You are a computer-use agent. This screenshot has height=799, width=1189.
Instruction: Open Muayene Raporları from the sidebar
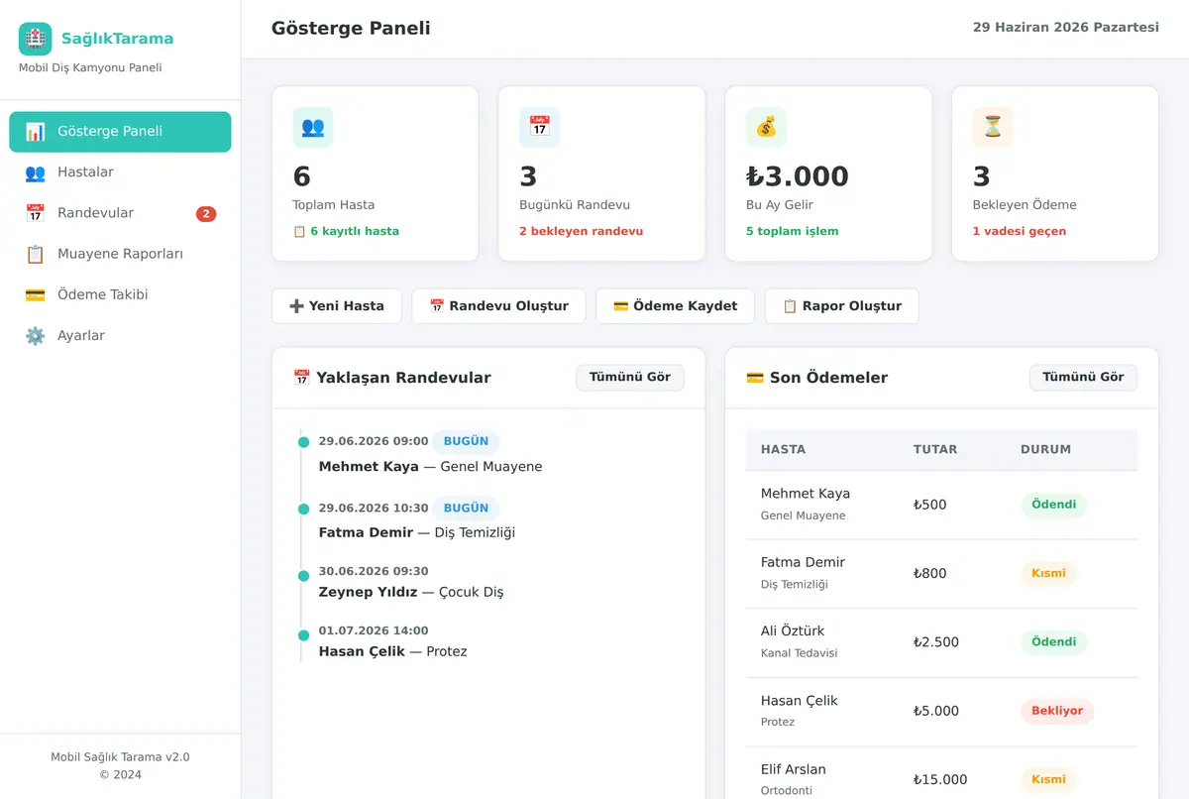(120, 254)
